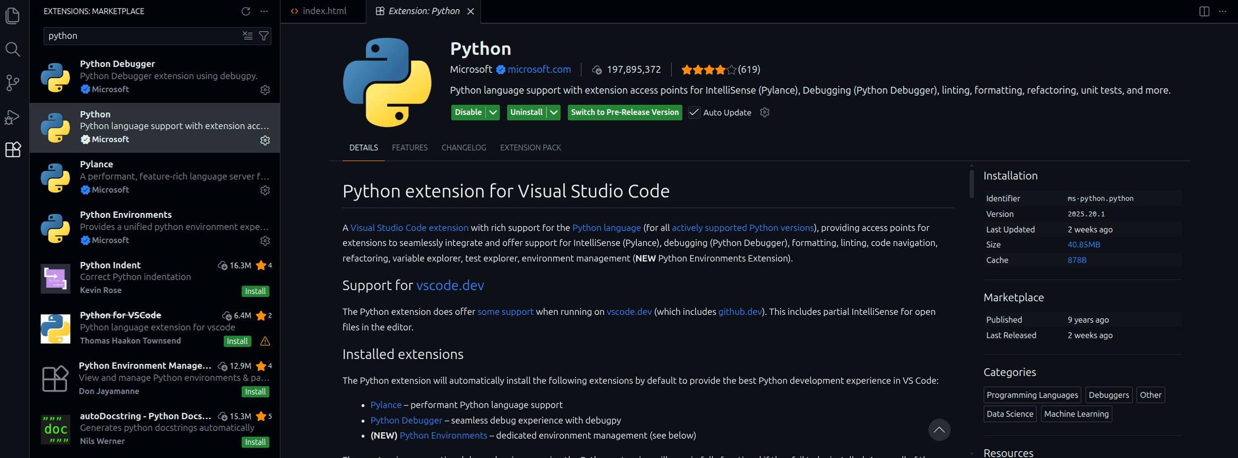Image resolution: width=1238 pixels, height=458 pixels.
Task: Click the warning icon on Python for VSCode
Action: (265, 341)
